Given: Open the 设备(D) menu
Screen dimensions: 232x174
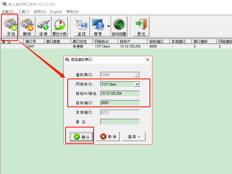Looking at the screenshot, I should (x=8, y=11).
